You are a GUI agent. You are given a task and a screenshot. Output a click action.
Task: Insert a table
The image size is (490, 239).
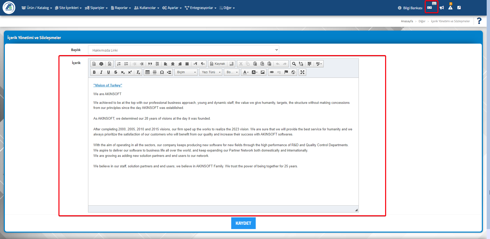pos(148,72)
